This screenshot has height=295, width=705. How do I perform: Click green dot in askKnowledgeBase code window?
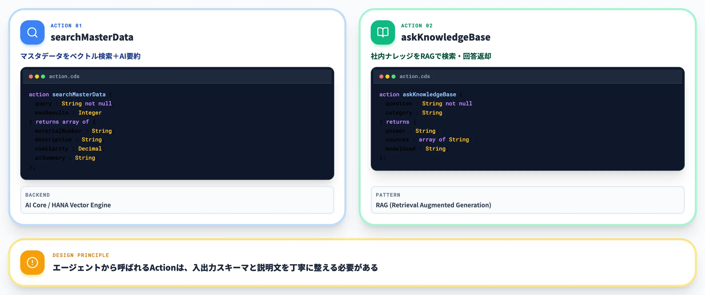pos(393,77)
